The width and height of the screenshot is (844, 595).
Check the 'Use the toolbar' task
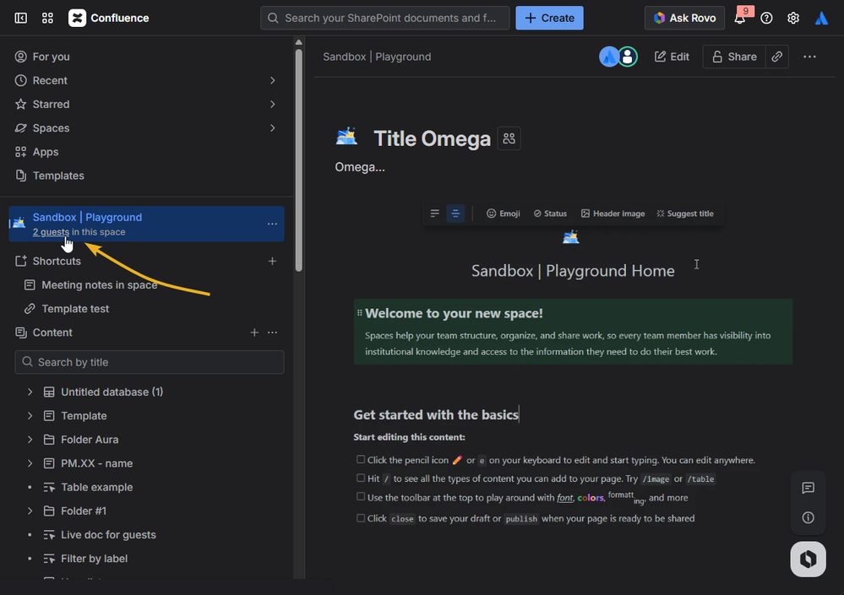pyautogui.click(x=361, y=496)
